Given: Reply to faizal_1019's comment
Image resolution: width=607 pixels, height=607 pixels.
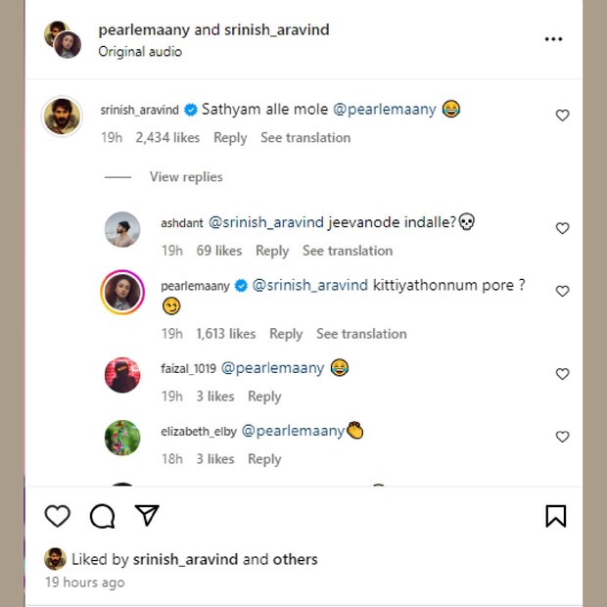Looking at the screenshot, I should [264, 397].
